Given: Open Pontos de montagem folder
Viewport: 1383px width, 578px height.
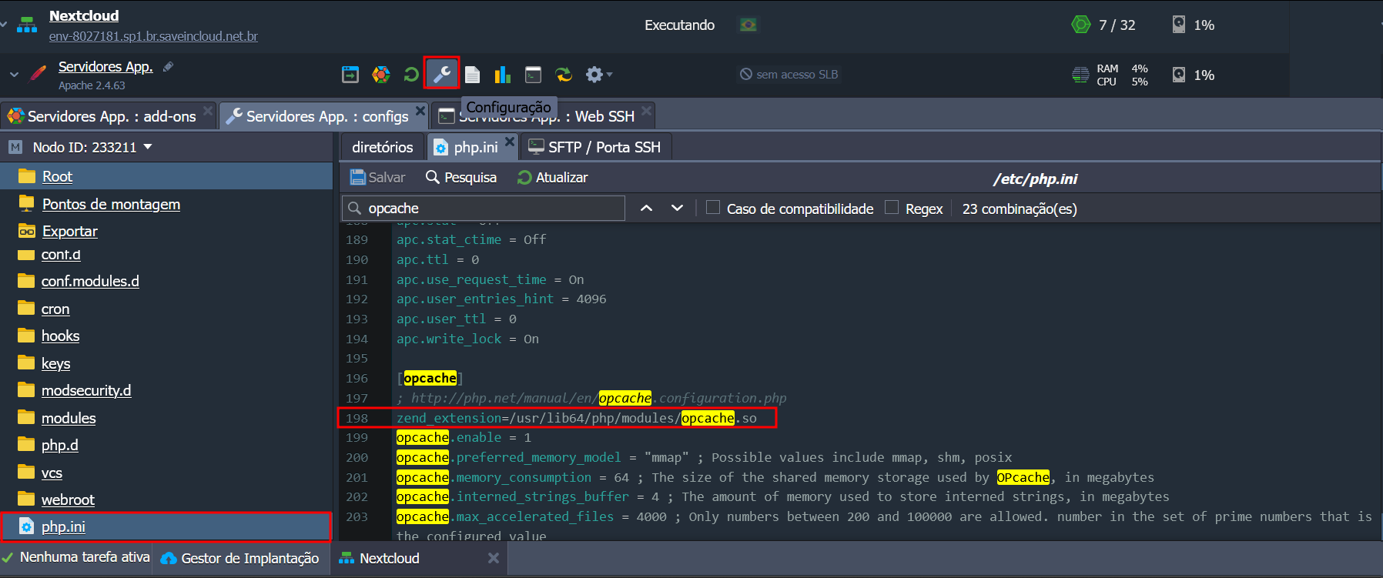Looking at the screenshot, I should coord(111,204).
